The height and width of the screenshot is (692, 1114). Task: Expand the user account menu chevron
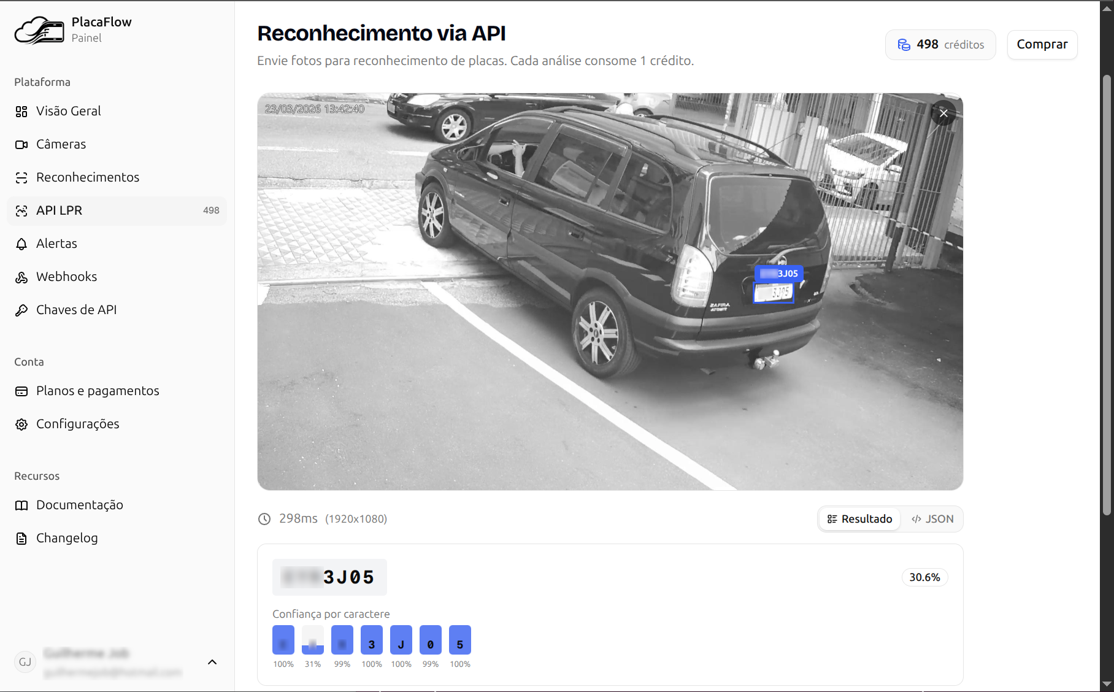(x=212, y=662)
